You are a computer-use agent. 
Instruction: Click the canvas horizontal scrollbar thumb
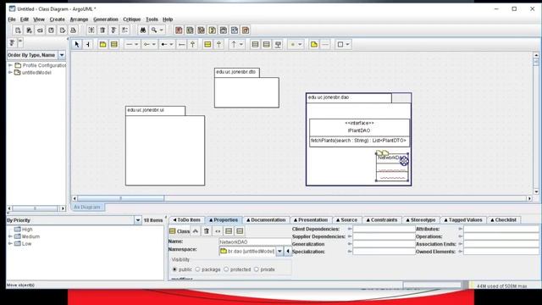coord(120,198)
